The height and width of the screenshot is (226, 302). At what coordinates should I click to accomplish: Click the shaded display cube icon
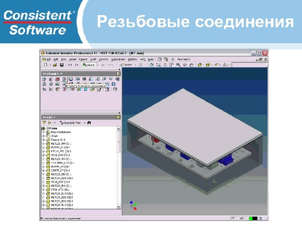[200, 65]
